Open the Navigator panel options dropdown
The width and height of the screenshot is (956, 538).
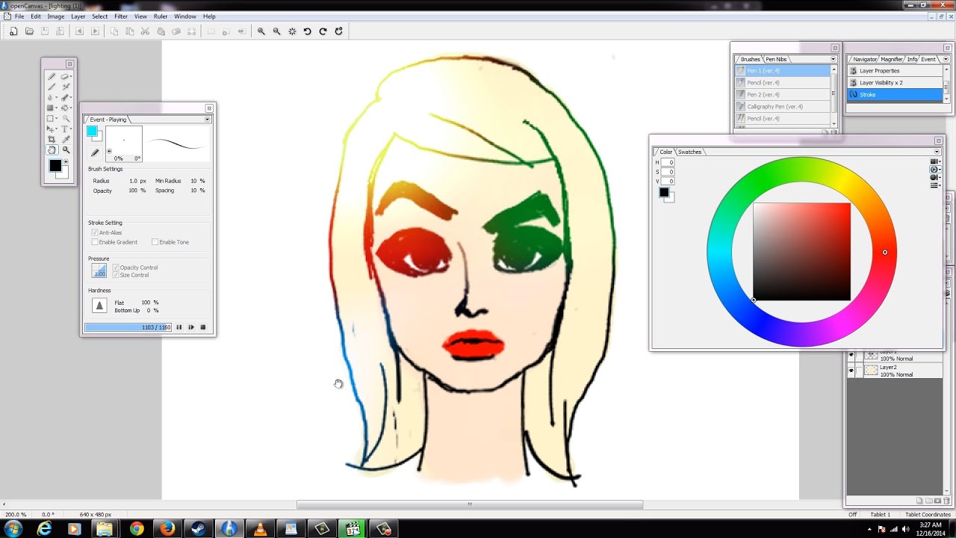coord(946,59)
